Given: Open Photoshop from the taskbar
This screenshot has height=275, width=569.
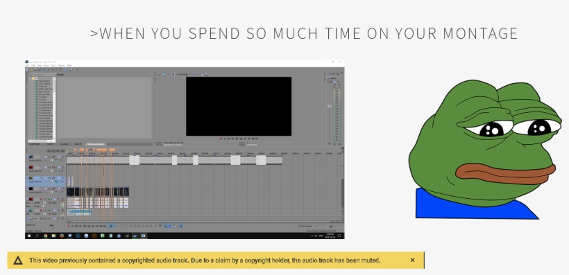Looking at the screenshot, I should 78,236.
